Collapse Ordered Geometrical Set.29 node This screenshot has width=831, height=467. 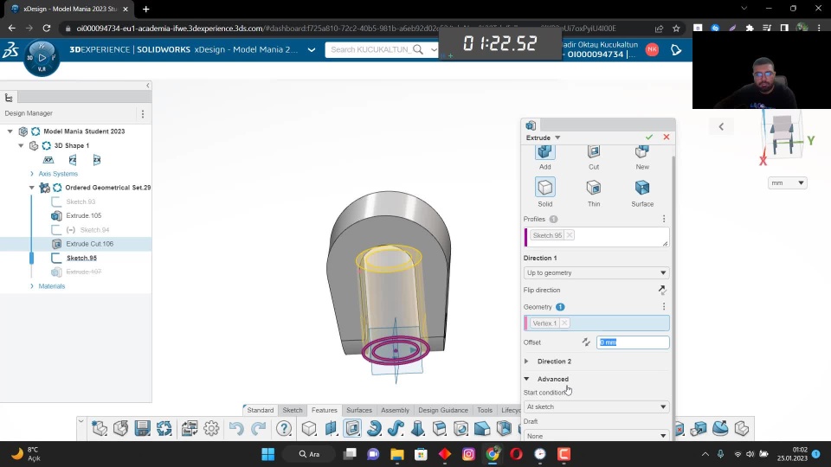click(x=32, y=188)
